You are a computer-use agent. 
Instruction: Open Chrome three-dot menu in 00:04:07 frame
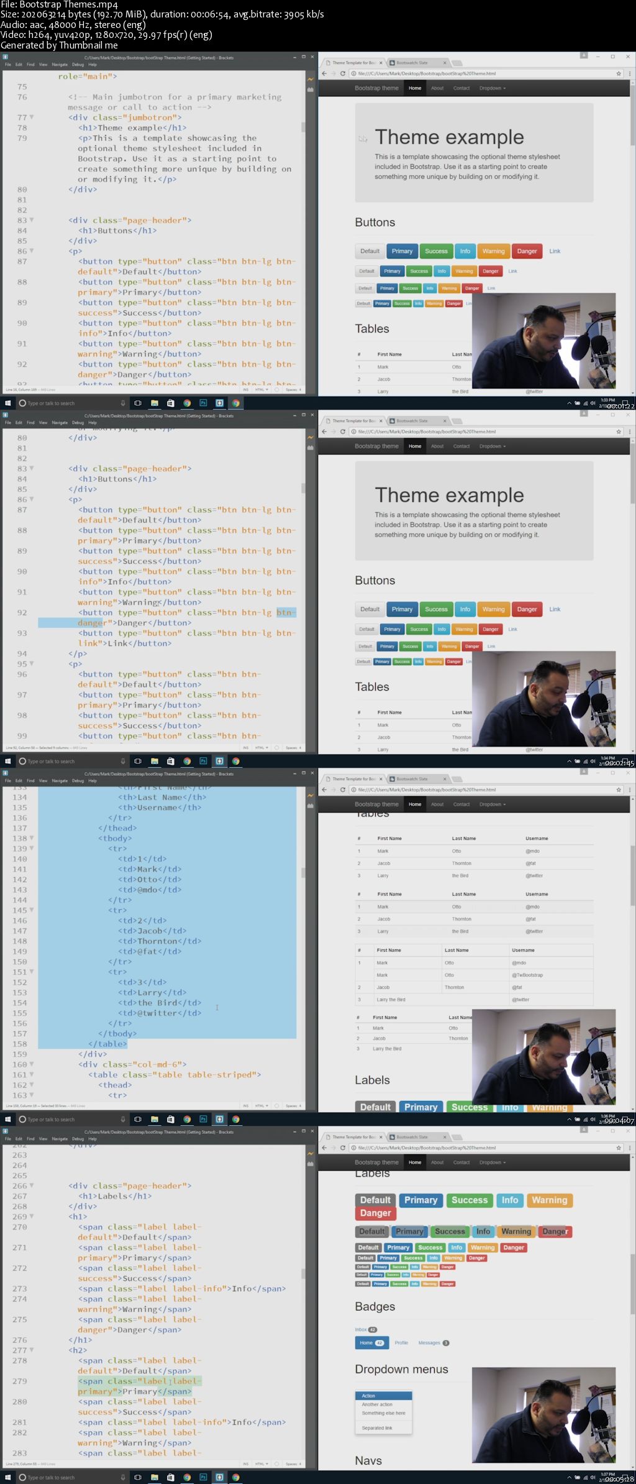(629, 790)
